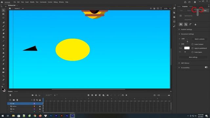Enable the Scale Content checkbox
This screenshot has width=210, height=118.
pyautogui.click(x=193, y=44)
